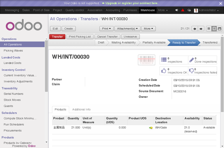
Task: Go to next record arrow
Action: tap(201, 29)
